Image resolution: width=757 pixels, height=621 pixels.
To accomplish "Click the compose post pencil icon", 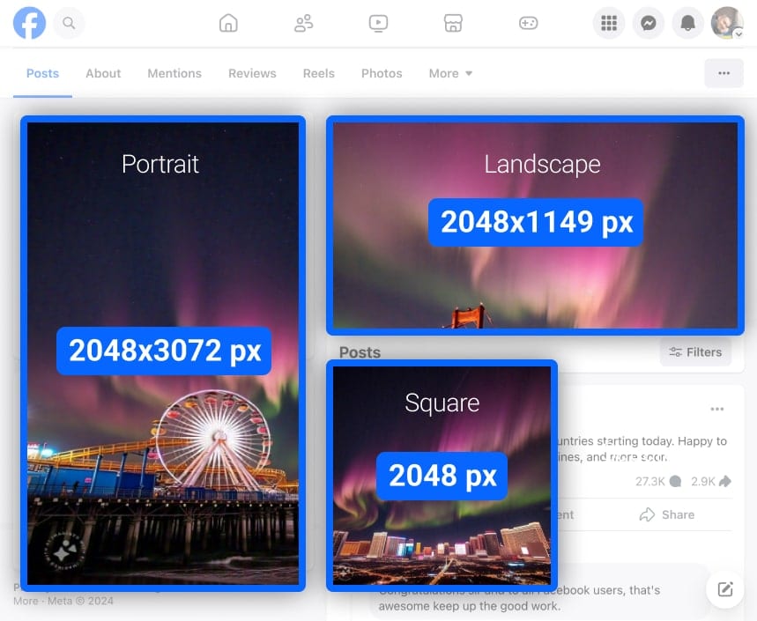I will point(724,589).
